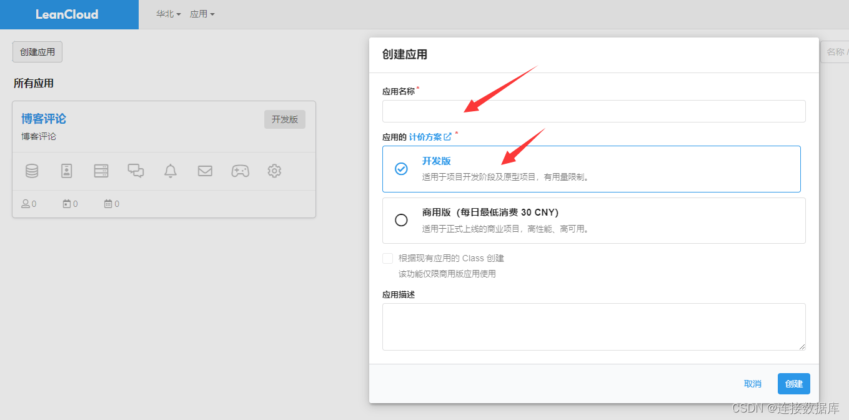
Task: Expand the 应用 dropdown menu
Action: pos(202,14)
